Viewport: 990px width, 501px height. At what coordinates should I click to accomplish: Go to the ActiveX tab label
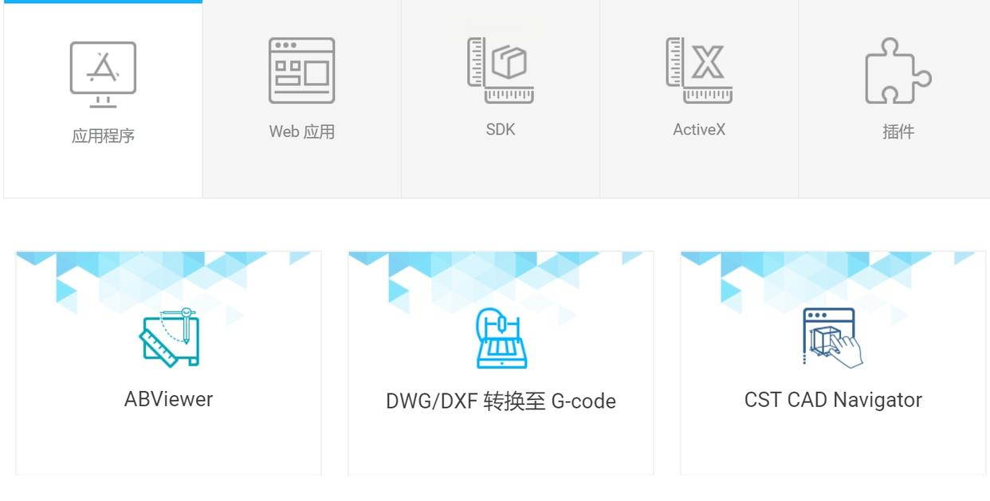[x=699, y=129]
